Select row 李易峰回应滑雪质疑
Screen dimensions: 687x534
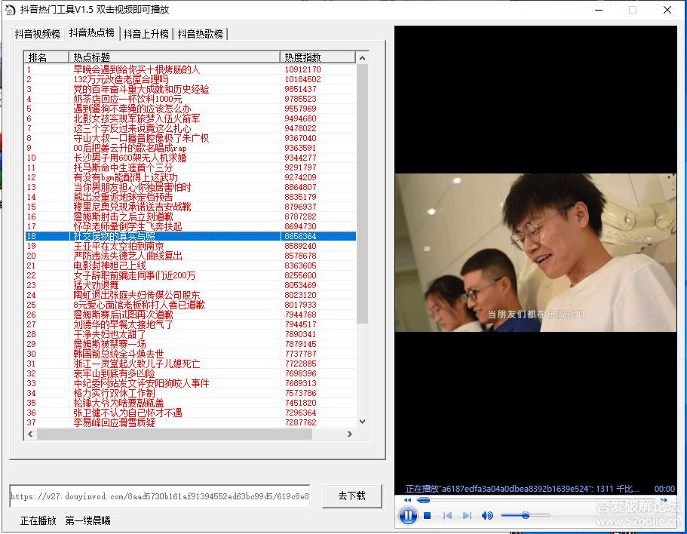tap(190, 422)
